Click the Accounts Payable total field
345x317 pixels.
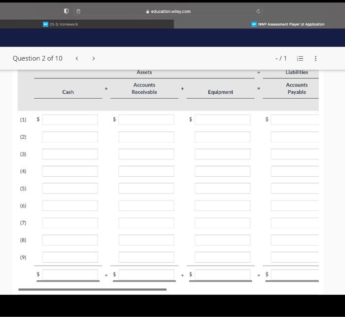(x=295, y=275)
